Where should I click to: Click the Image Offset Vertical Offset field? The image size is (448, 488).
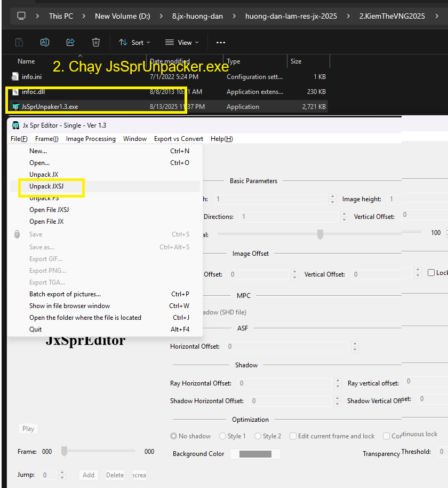(x=382, y=274)
